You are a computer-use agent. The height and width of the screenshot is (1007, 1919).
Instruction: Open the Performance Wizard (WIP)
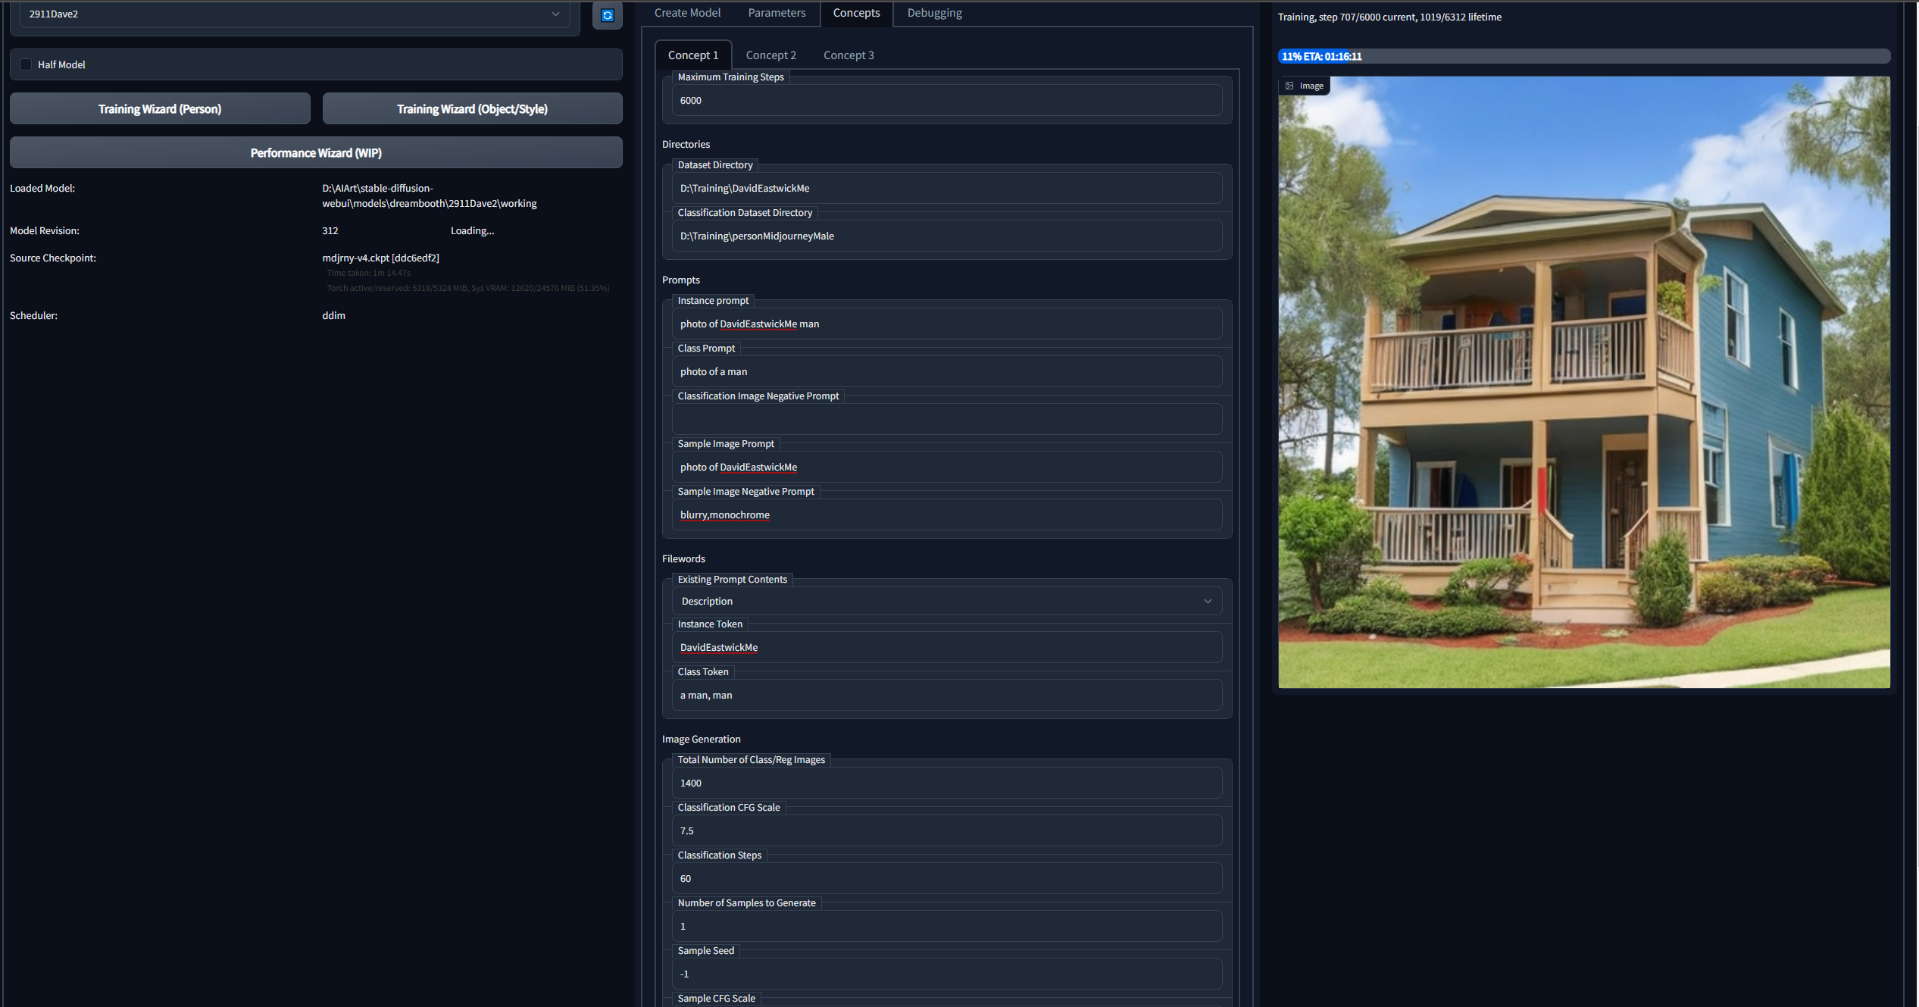(316, 152)
